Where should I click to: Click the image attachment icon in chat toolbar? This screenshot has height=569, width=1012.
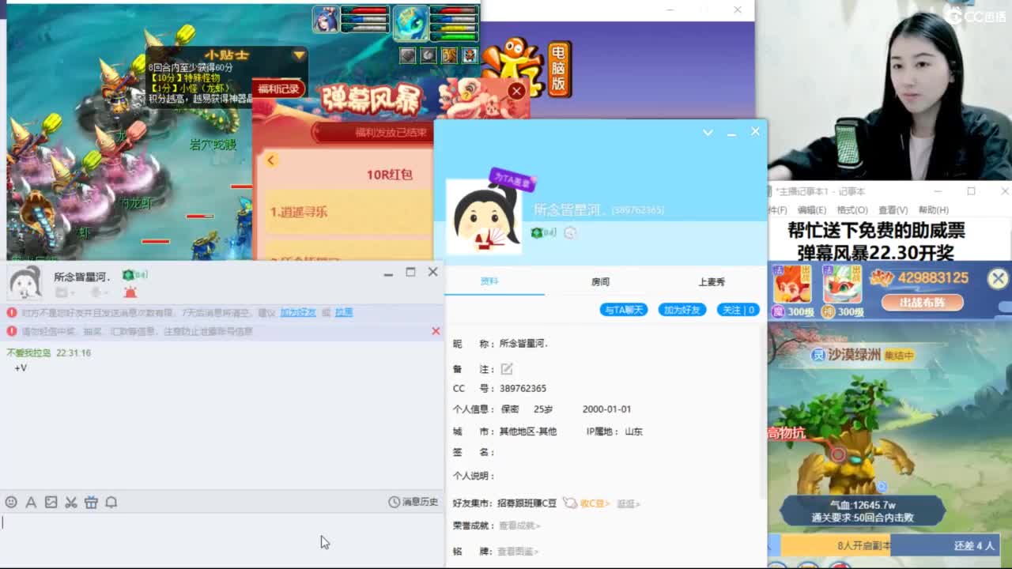51,502
